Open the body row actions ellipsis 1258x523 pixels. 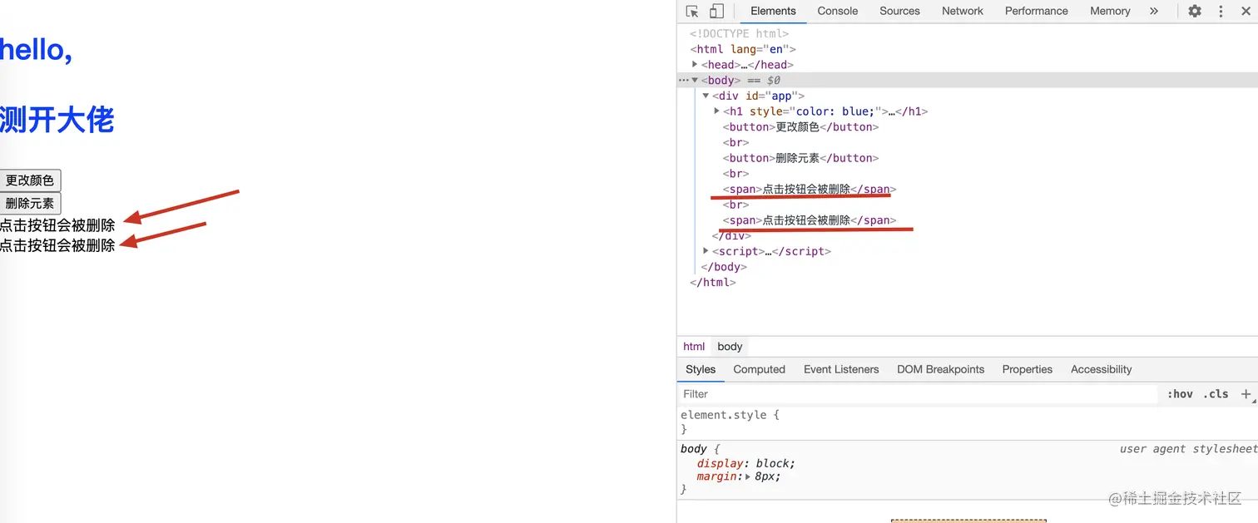683,81
